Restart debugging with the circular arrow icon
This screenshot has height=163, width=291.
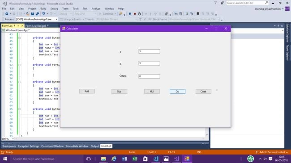140,14
